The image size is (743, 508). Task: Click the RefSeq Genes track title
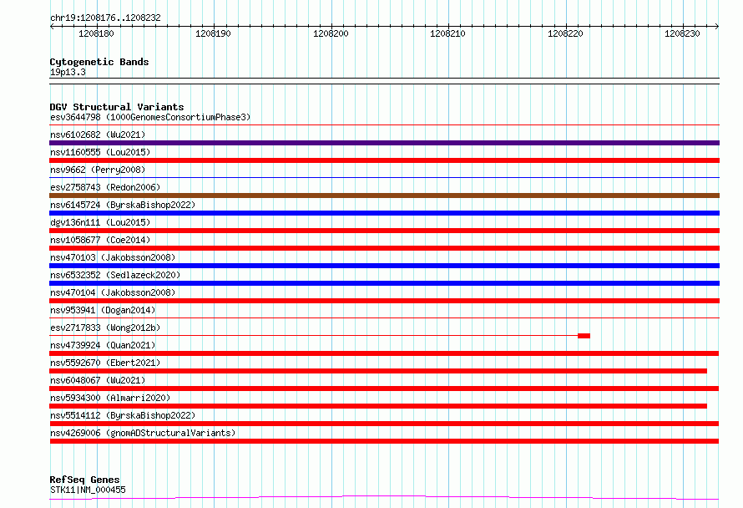tap(84, 480)
